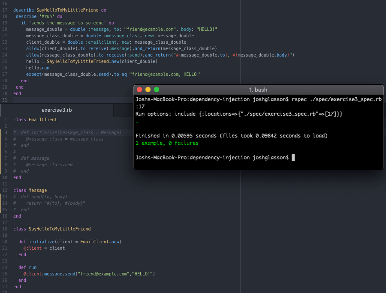The height and width of the screenshot is (293, 386).
Task: Switch to the exercise3.rb tab
Action: (x=57, y=110)
